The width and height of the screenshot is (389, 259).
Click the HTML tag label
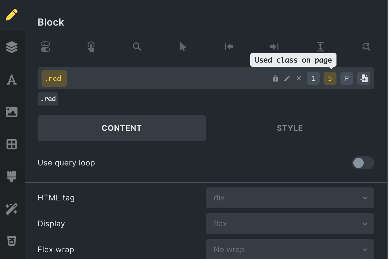click(56, 198)
